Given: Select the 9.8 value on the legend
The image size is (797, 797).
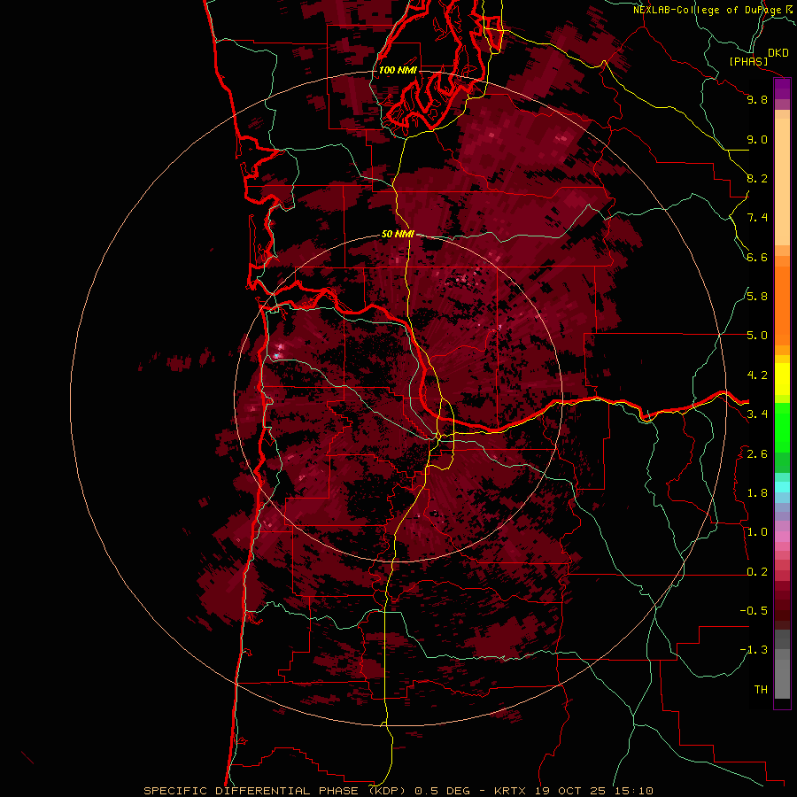Looking at the screenshot, I should 757,99.
